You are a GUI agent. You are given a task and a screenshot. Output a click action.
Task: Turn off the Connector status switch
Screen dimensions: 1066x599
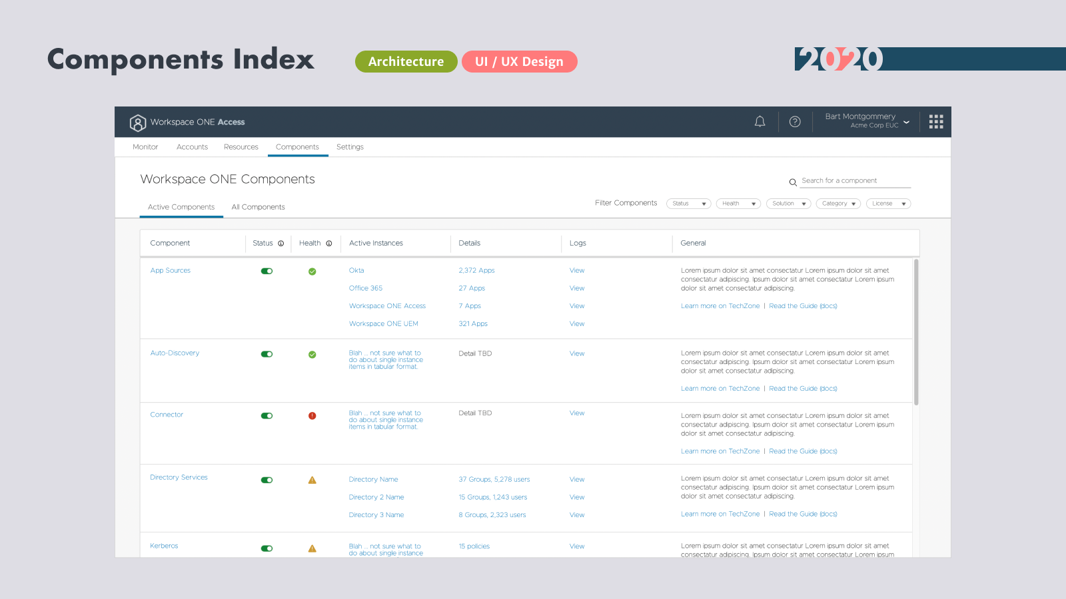(x=266, y=416)
